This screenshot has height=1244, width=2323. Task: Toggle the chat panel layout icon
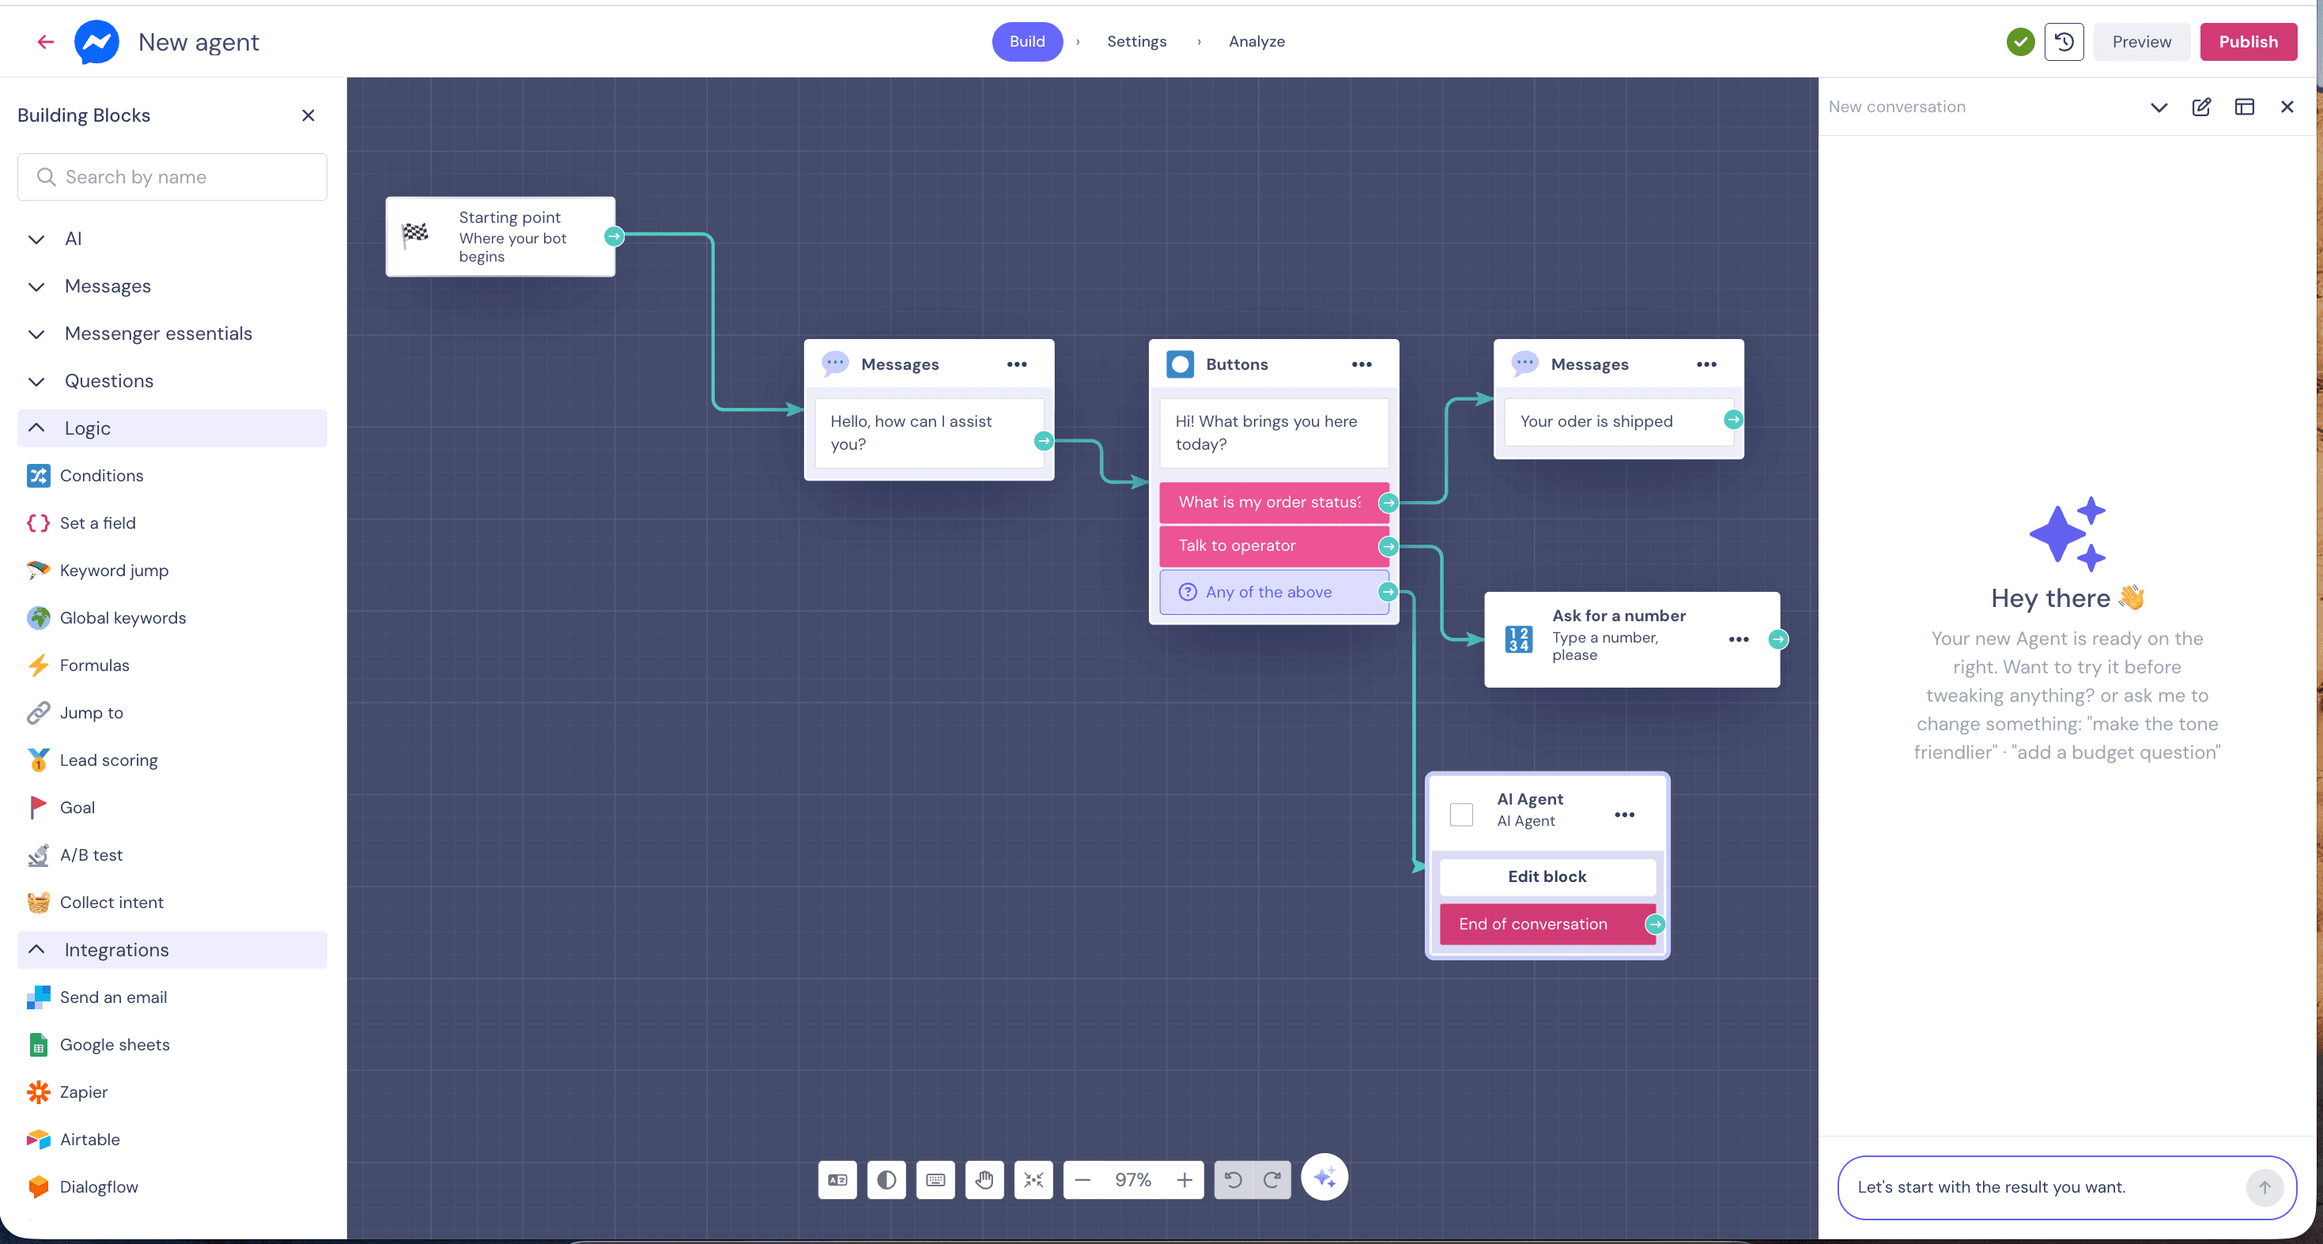point(2244,107)
